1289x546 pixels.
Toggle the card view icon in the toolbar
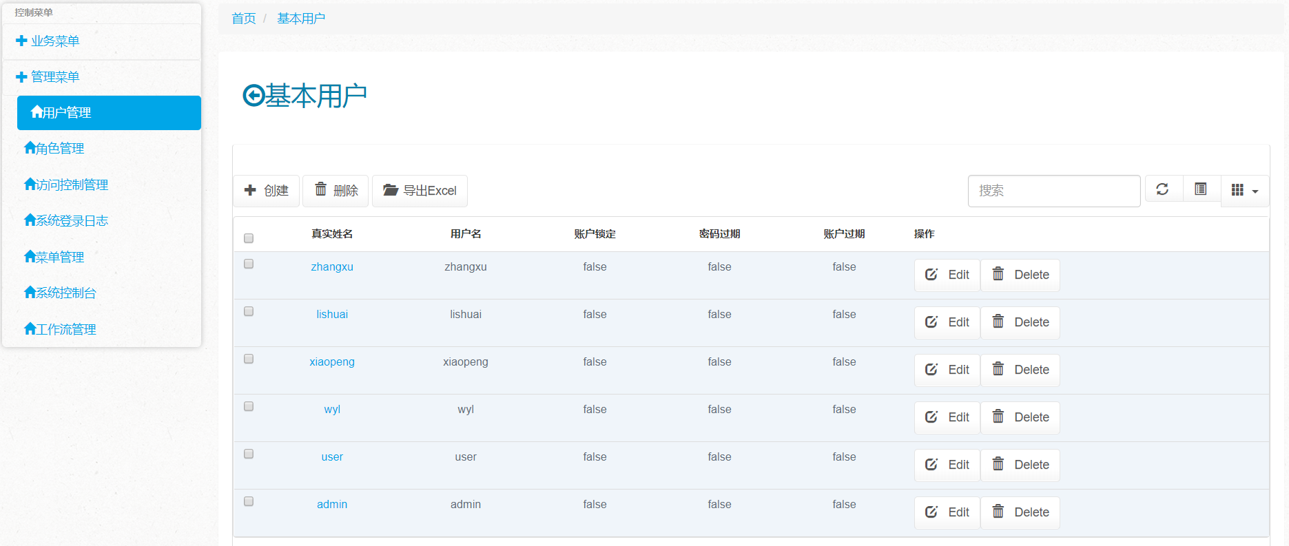pyautogui.click(x=1201, y=189)
